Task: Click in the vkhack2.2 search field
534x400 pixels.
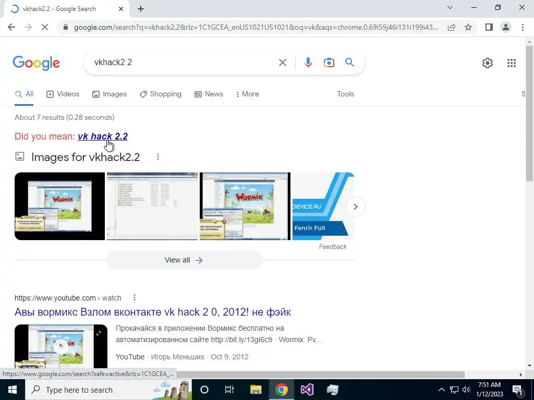Action: [x=184, y=63]
